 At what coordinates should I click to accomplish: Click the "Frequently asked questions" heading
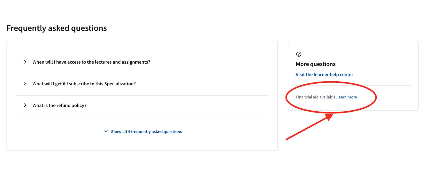(x=57, y=28)
